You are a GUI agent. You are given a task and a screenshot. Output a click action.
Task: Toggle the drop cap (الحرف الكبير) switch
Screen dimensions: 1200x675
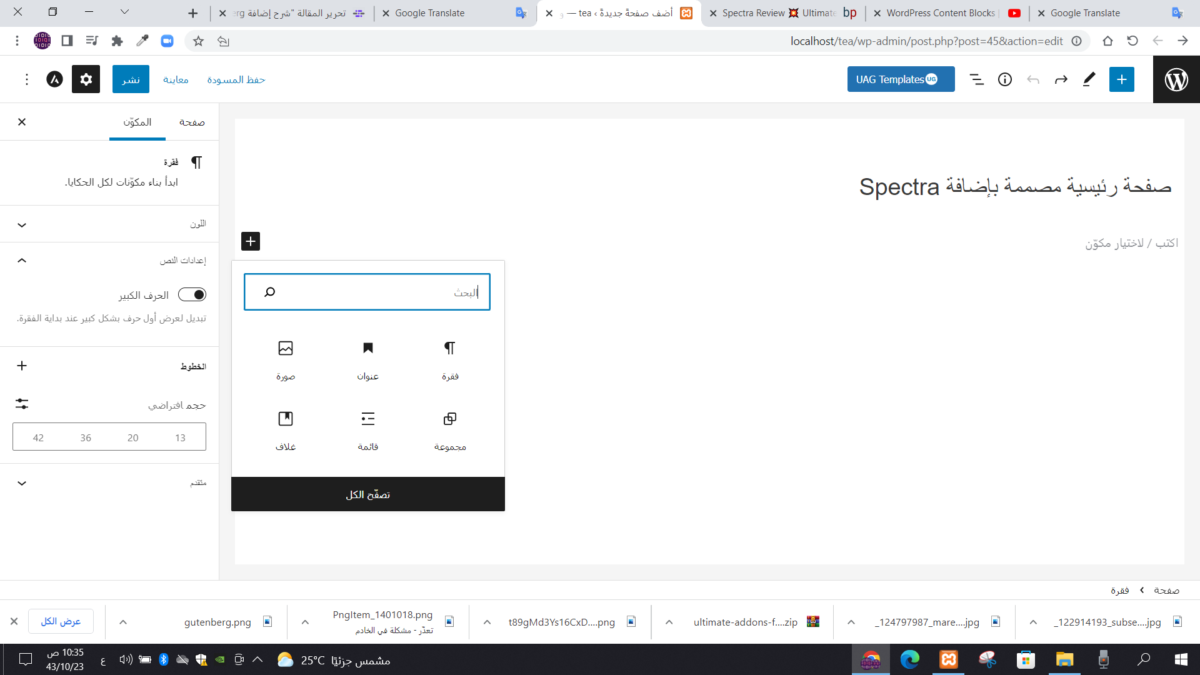click(x=192, y=294)
